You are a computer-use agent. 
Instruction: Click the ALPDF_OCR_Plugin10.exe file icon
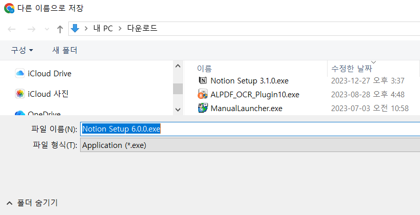point(203,94)
